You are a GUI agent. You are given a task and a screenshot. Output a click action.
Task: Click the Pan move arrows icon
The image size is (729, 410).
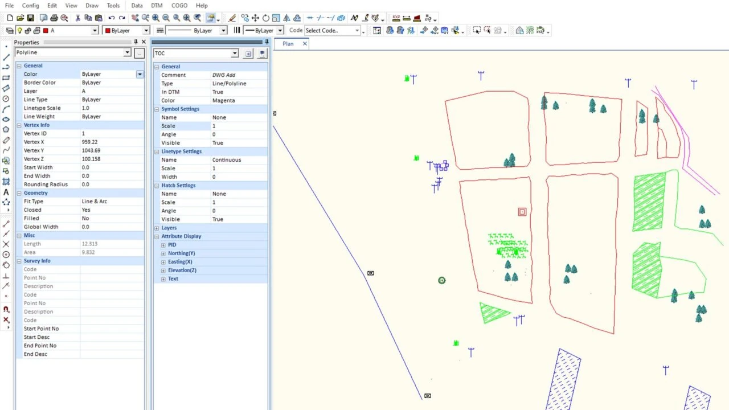[255, 18]
